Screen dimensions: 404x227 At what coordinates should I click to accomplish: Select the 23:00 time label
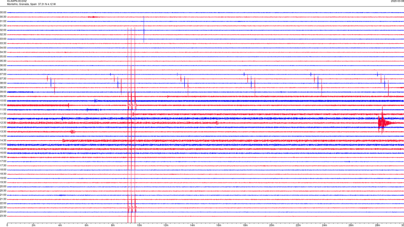pos(3,212)
